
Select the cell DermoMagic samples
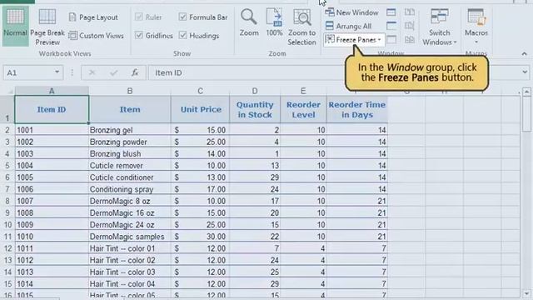point(130,237)
